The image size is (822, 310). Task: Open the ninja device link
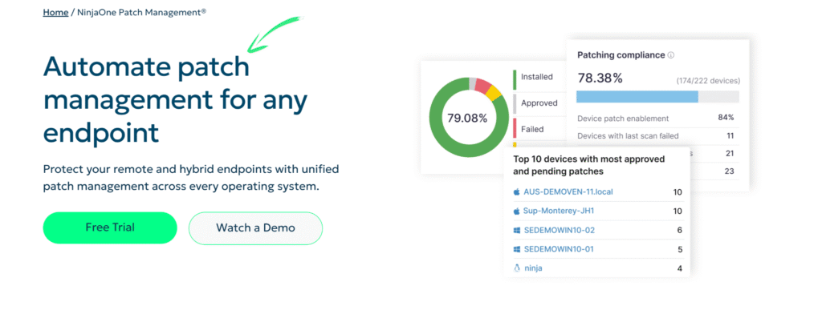point(533,268)
